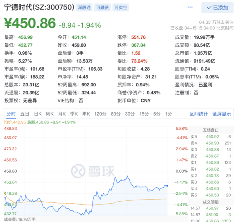This screenshot has height=222, width=239.
Task: Click the 52周最高 value 692.00
Action: (89, 85)
